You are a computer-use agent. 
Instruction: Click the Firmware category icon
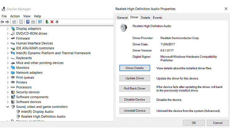pos(13,38)
